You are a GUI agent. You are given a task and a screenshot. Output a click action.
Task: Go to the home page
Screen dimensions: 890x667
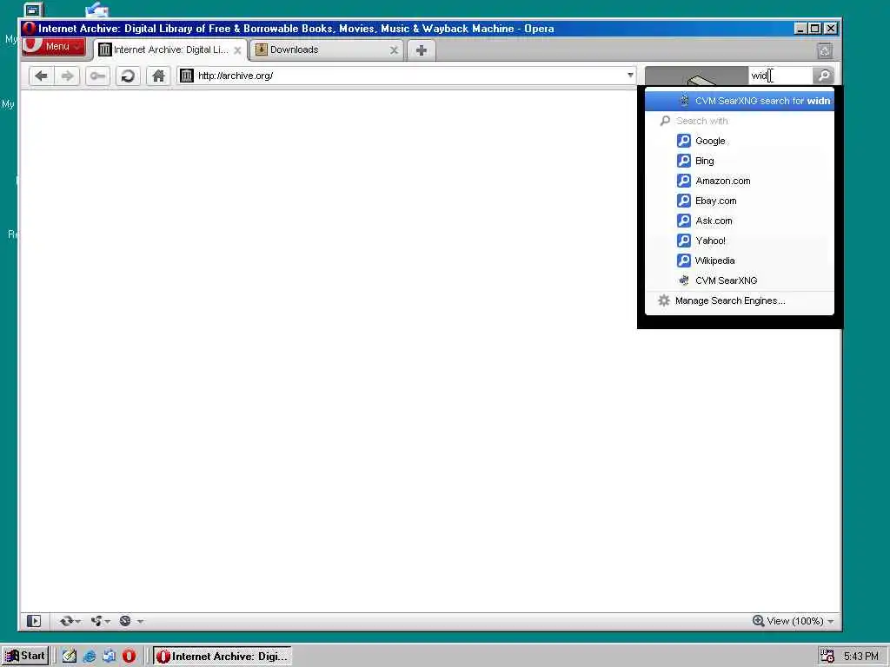point(158,76)
